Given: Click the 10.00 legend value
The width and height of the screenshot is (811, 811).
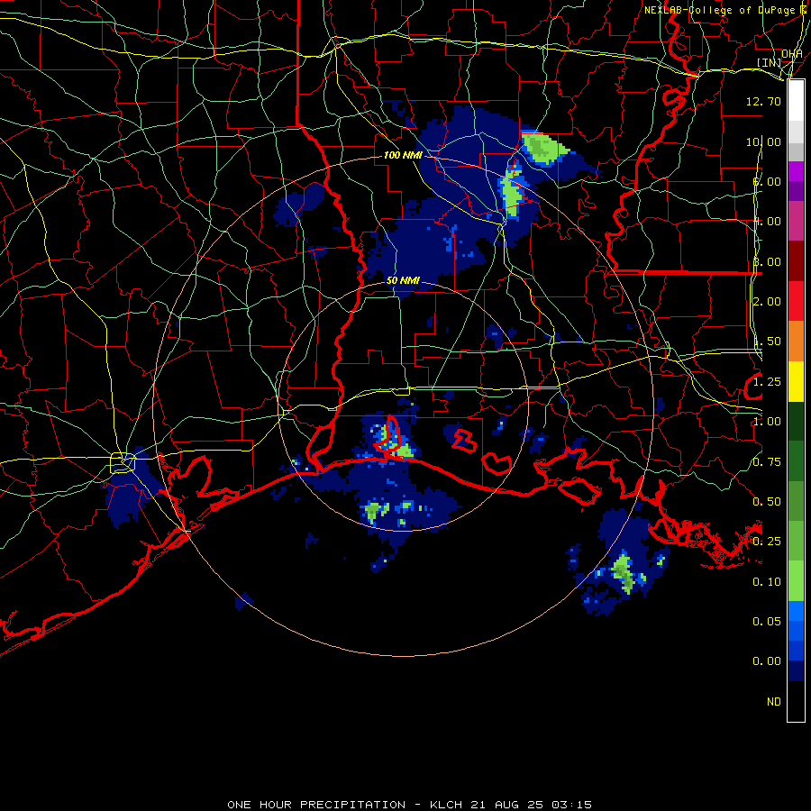Looking at the screenshot, I should (763, 141).
